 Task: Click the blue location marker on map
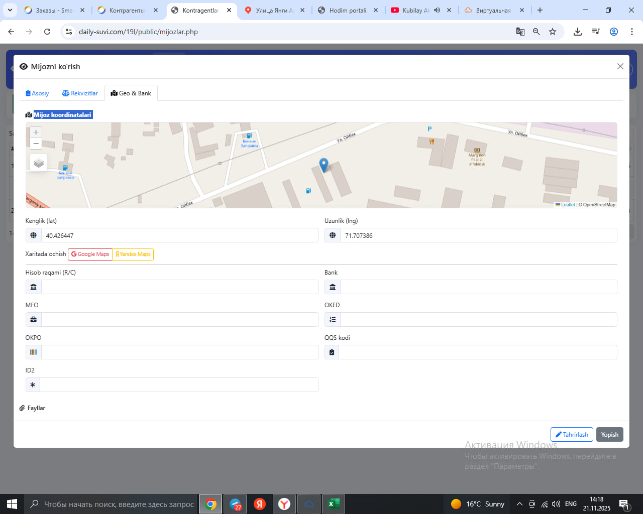click(324, 164)
